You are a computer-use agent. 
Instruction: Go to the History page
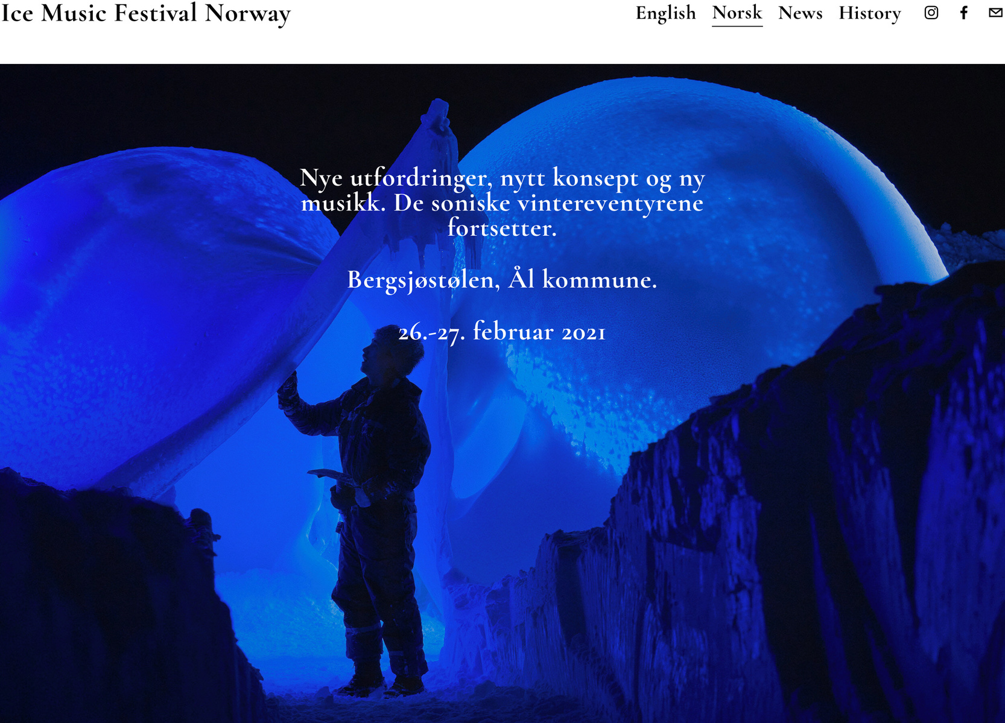click(869, 13)
